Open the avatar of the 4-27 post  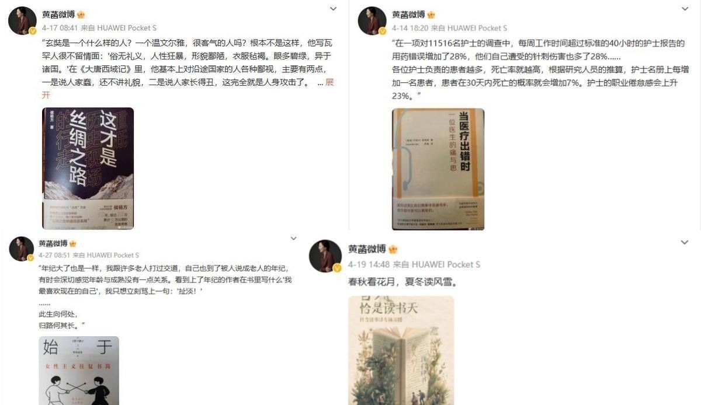click(22, 249)
